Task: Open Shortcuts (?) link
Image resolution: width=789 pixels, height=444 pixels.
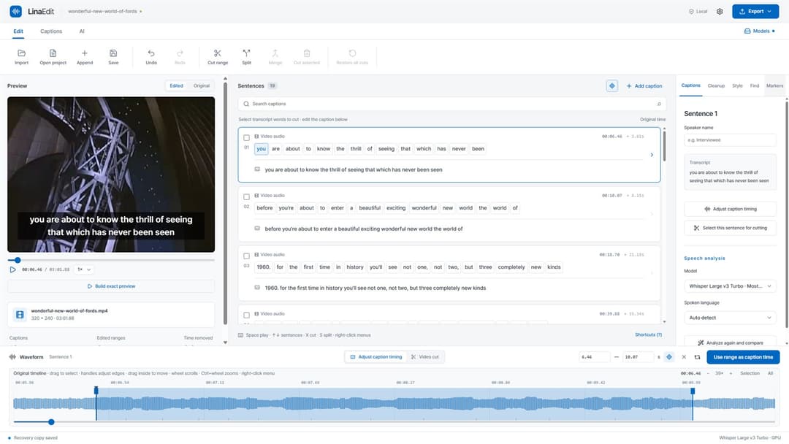Action: pos(648,335)
